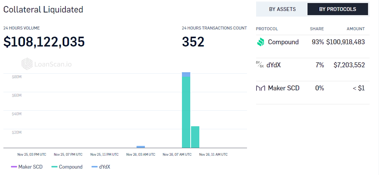The height and width of the screenshot is (175, 379).
Task: Click the shorter green Compound bar
Action: [x=195, y=137]
